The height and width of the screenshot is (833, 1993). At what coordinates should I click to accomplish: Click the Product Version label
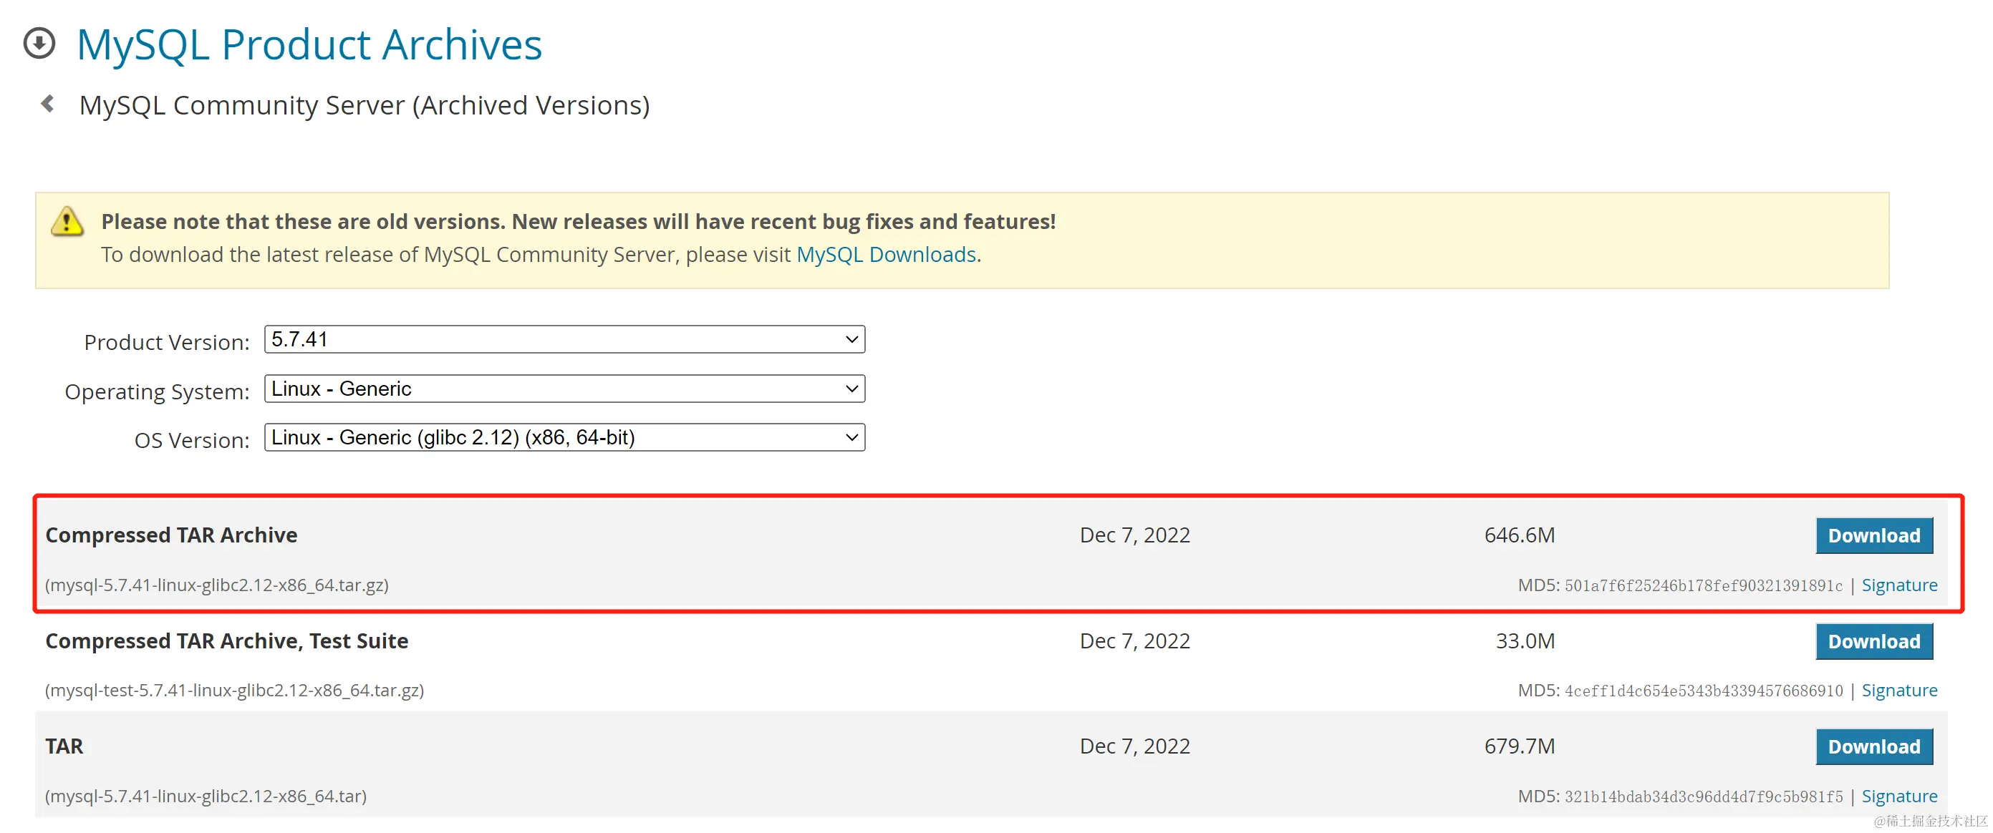pyautogui.click(x=166, y=343)
